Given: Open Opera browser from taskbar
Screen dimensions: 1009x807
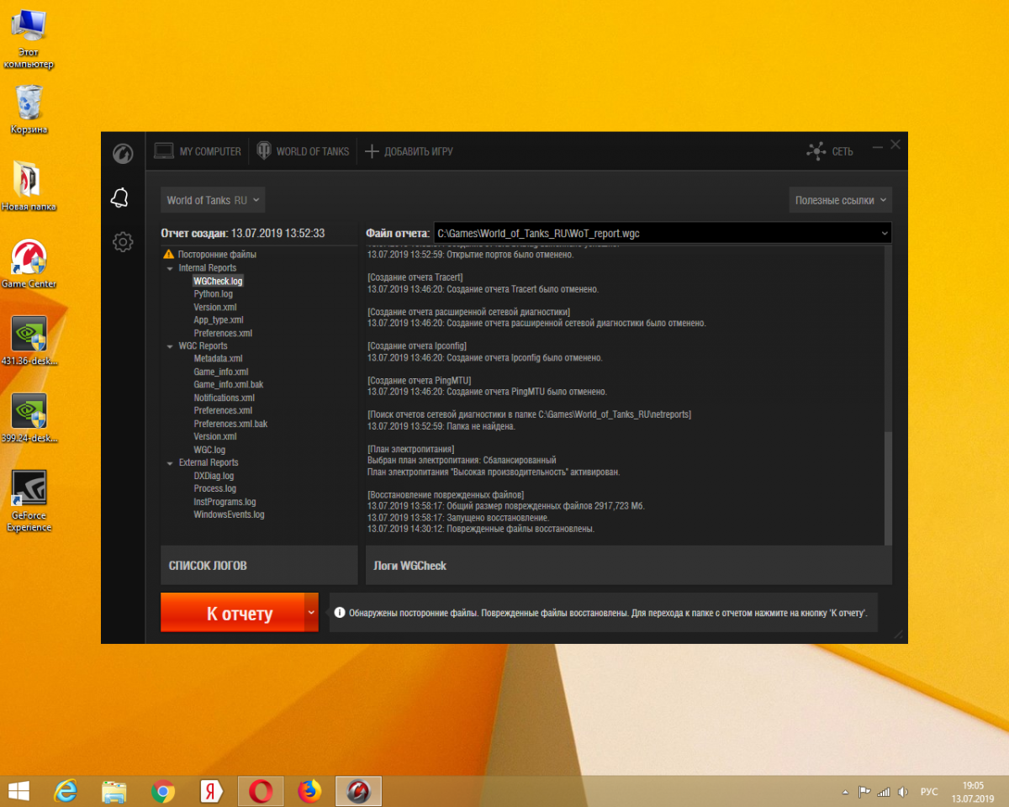Looking at the screenshot, I should [261, 791].
